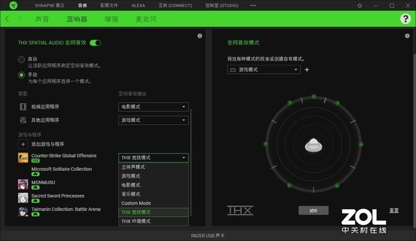
Task: Click the Taimanin Collection game icon
Action: click(23, 211)
